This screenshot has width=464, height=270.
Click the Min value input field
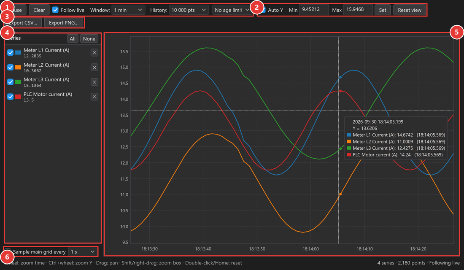(x=314, y=10)
